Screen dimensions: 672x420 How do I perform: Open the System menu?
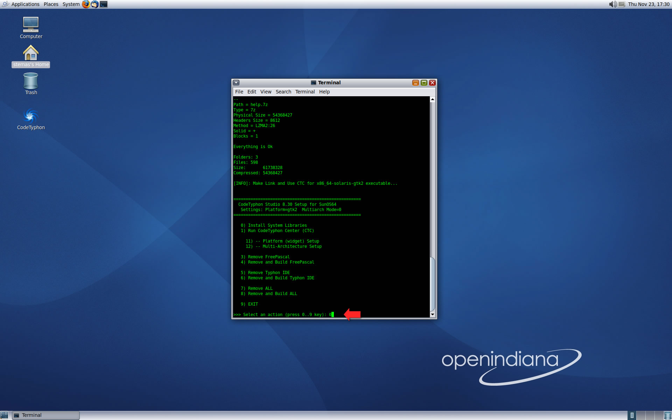coord(71,4)
